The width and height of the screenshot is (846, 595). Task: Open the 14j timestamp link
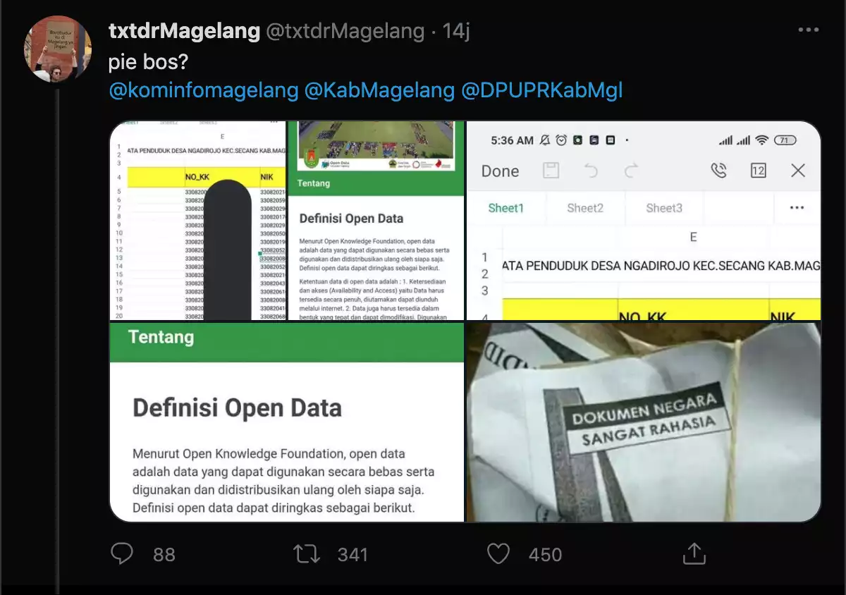455,32
